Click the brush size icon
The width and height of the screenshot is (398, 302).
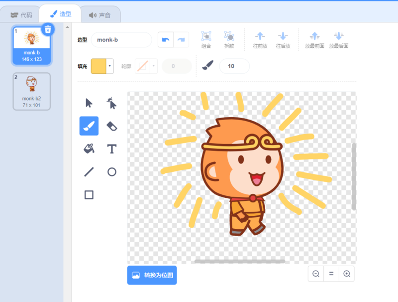click(207, 65)
